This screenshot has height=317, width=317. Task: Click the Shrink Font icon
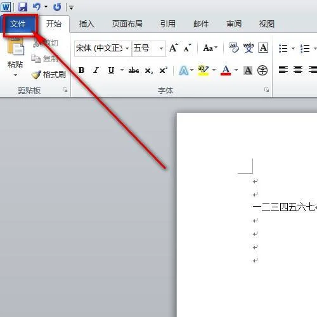187,48
